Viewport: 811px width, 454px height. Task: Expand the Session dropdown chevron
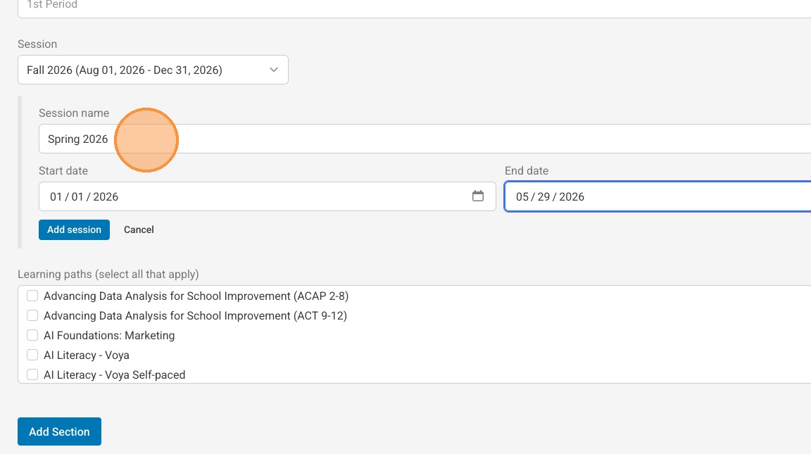click(274, 70)
